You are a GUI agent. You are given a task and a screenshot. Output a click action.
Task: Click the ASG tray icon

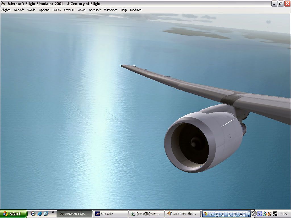click(x=260, y=214)
